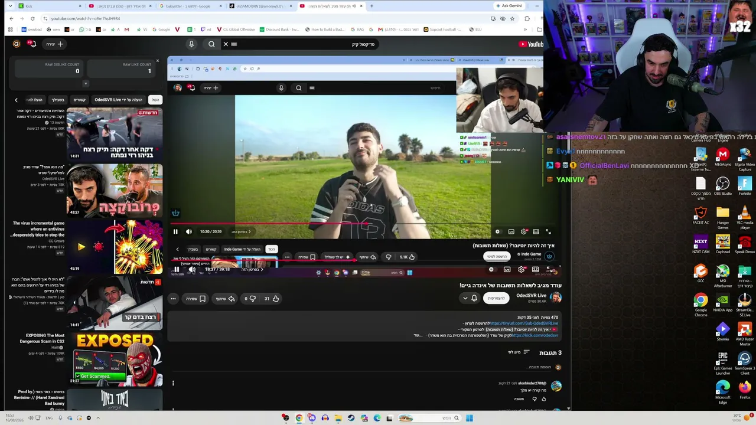Open YouTube notifications bell in header

point(32,44)
